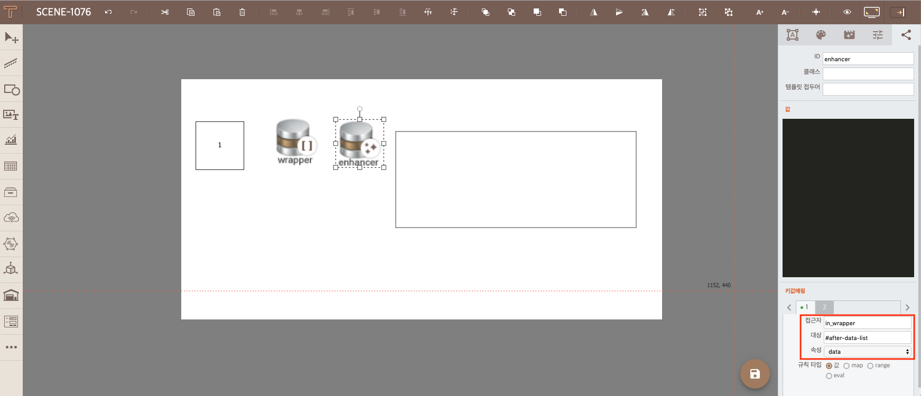Open the shape properties tab

pos(792,35)
